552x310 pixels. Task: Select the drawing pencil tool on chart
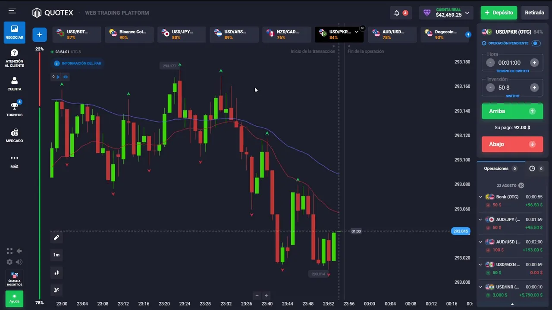56,237
